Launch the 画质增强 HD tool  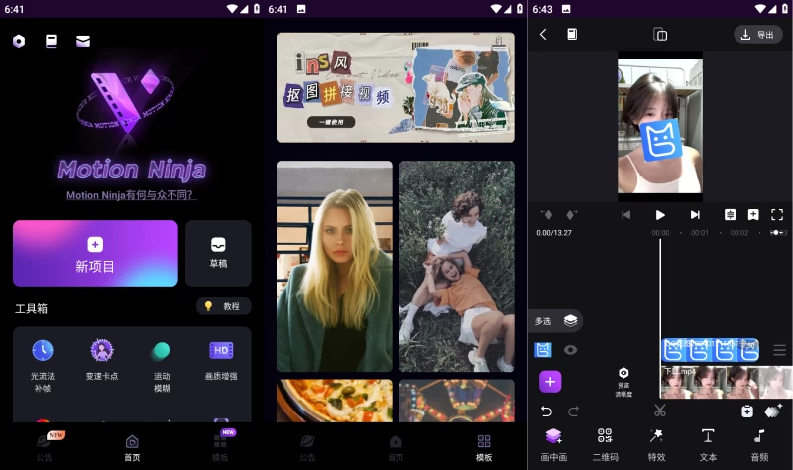[x=221, y=360]
